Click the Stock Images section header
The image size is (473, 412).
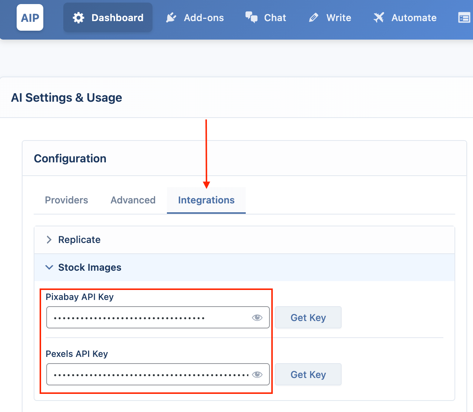coord(244,267)
